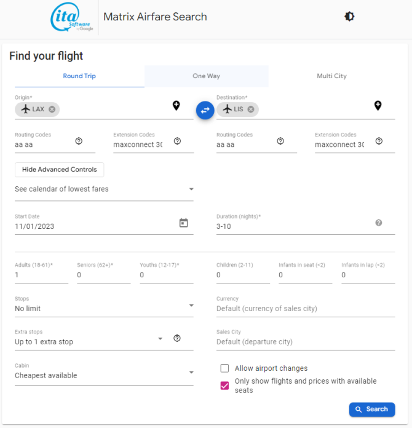Switch to the One Way tab
Image resolution: width=412 pixels, height=428 pixels.
tap(207, 76)
